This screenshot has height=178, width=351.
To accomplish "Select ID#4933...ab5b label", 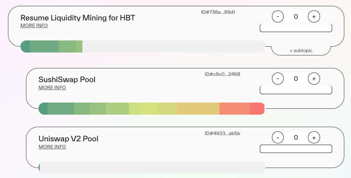I will [222, 133].
